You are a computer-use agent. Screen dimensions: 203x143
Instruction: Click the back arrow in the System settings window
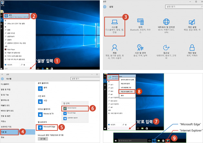click(x=2, y=74)
